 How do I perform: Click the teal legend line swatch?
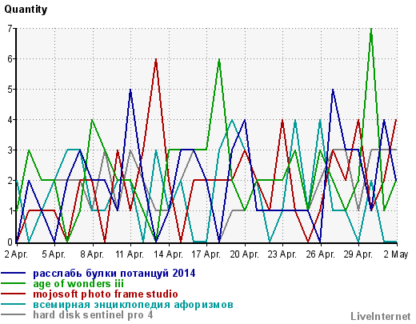(x=14, y=304)
